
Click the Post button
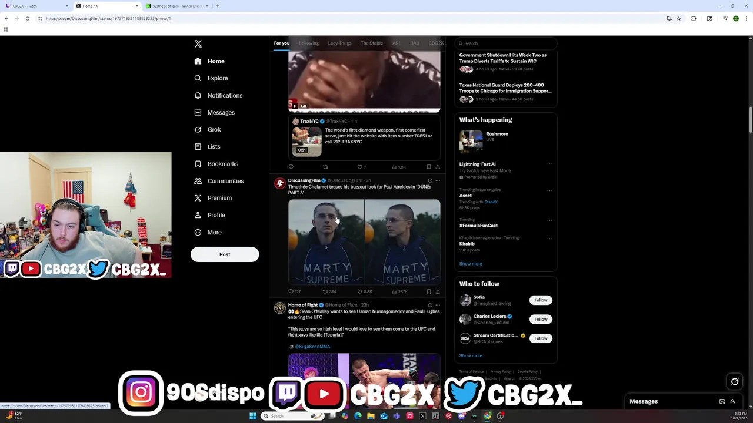tap(225, 254)
